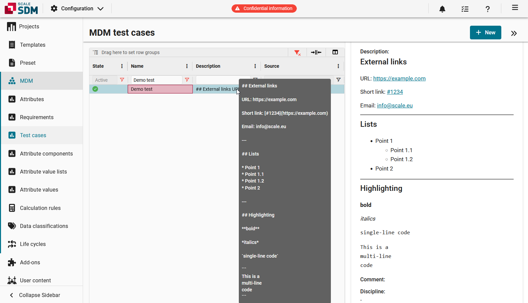Click the help question mark icon
The height and width of the screenshot is (303, 528).
point(488,9)
